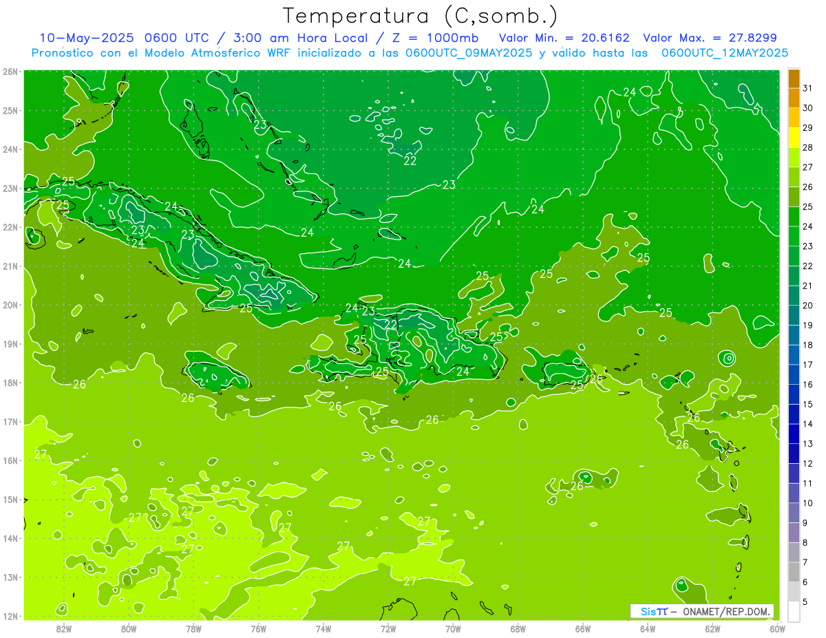Click the 'Valor Max. = 27.8299' value

(x=710, y=38)
